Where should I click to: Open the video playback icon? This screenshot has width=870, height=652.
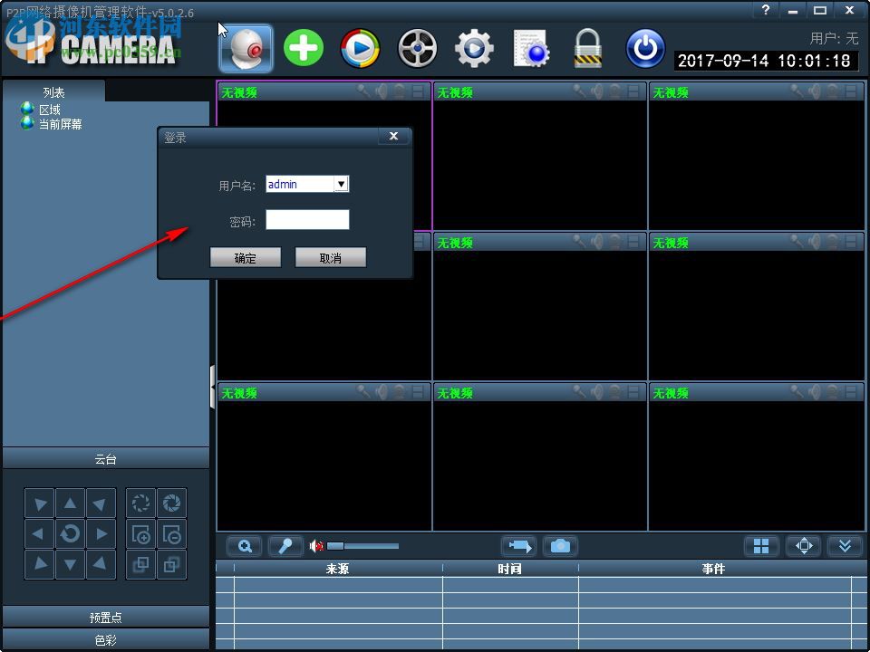pyautogui.click(x=360, y=49)
